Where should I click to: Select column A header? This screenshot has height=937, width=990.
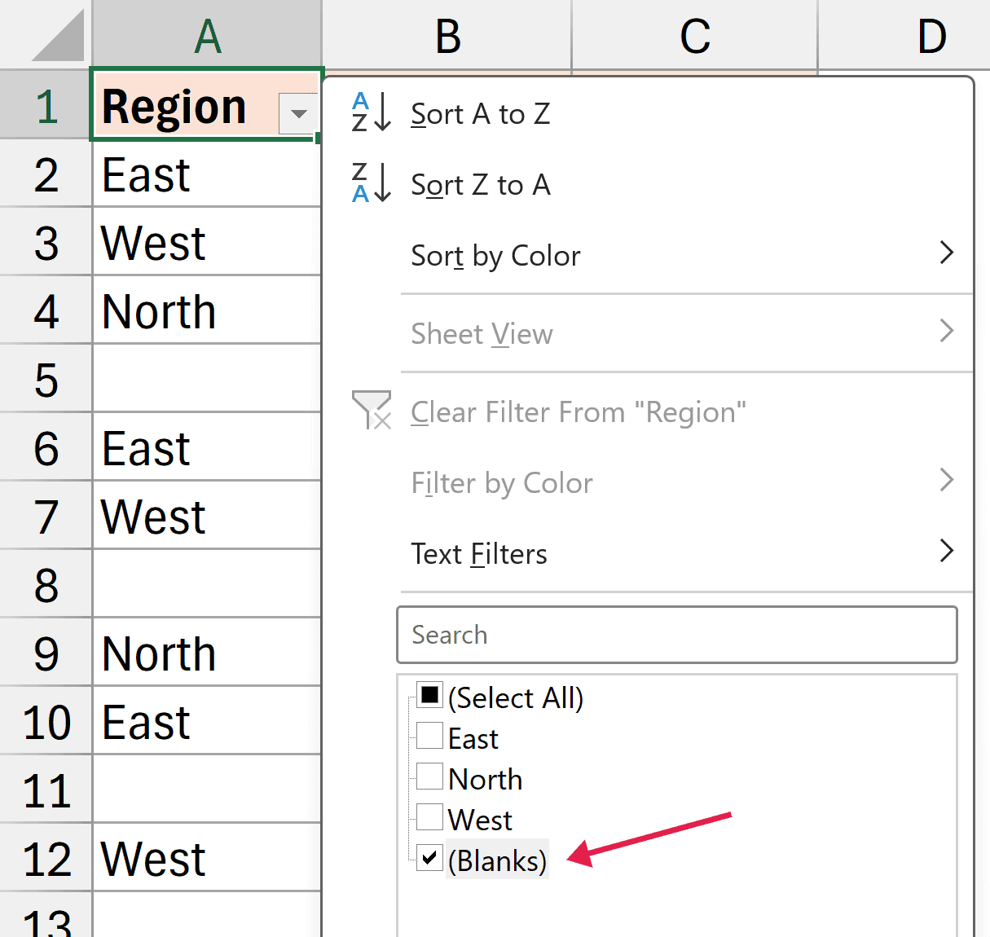pos(207,35)
